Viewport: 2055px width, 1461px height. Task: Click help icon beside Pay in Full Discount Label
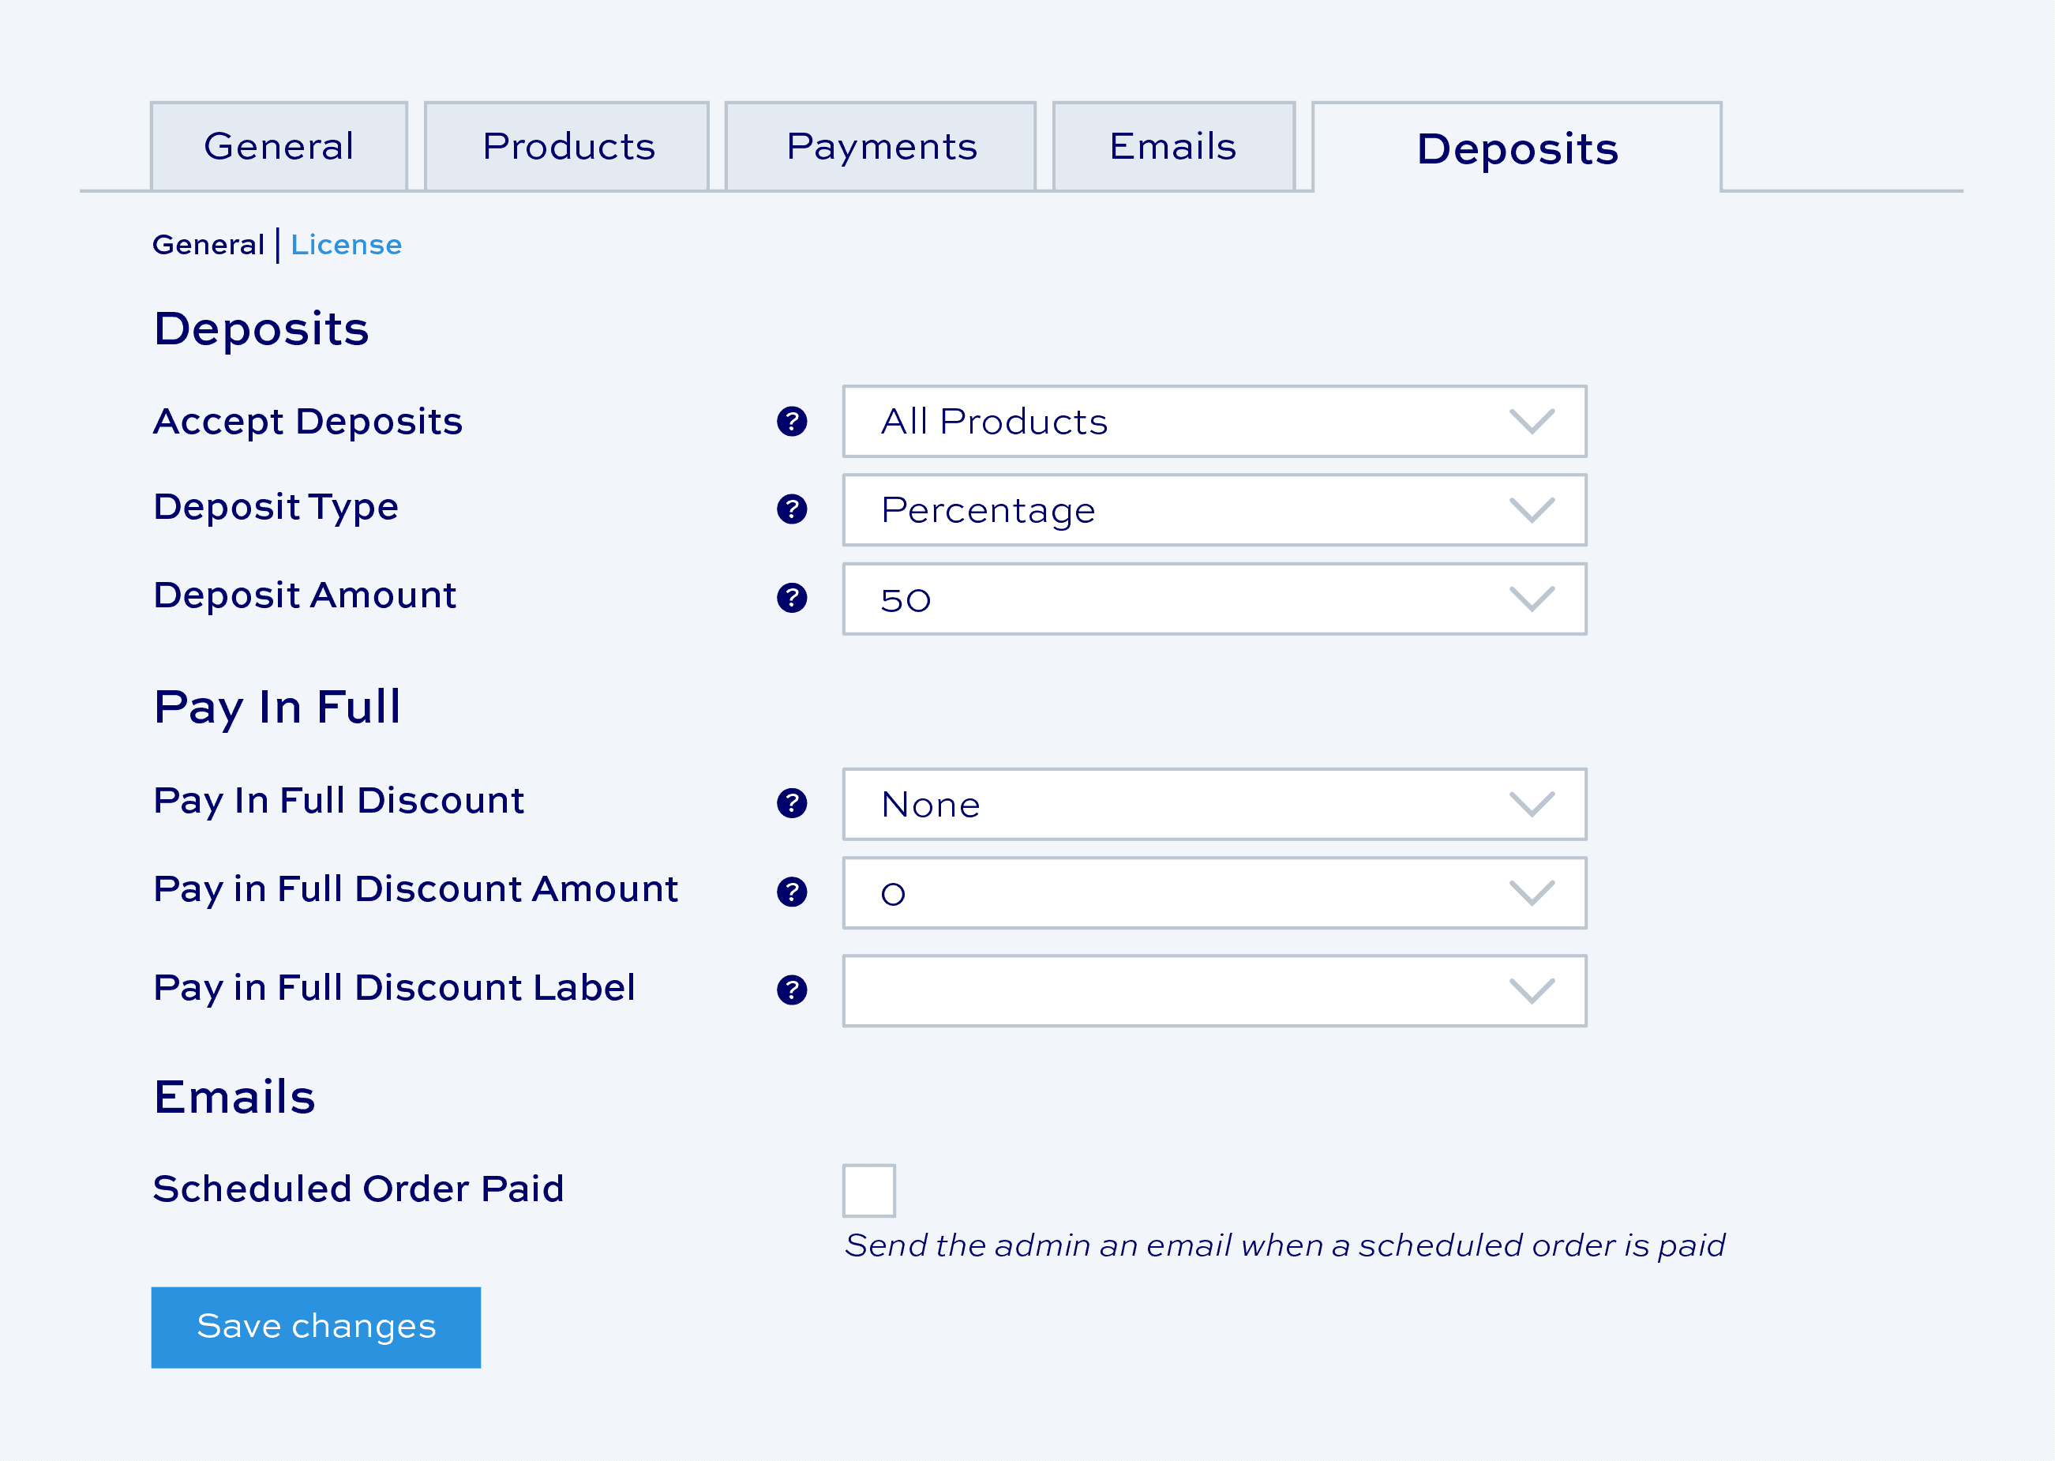tap(791, 990)
